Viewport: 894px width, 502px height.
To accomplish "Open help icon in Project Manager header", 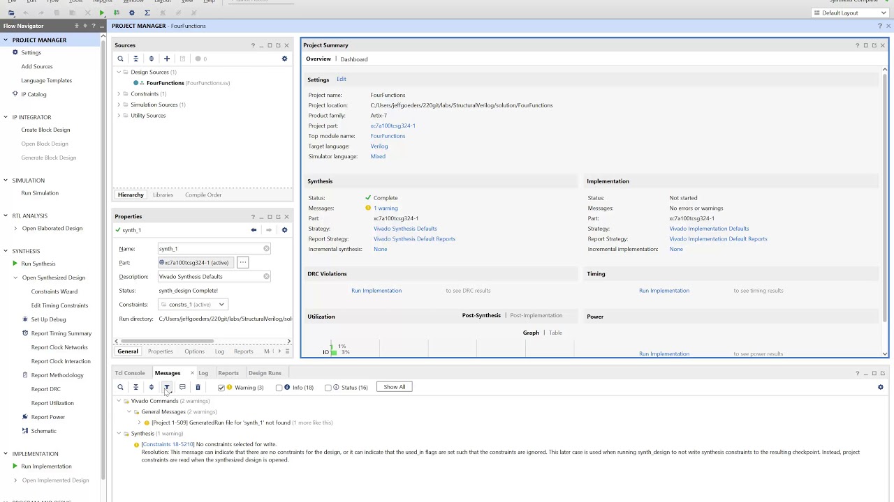I will (879, 26).
